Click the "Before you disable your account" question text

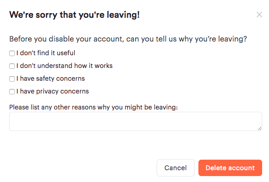[x=128, y=39]
